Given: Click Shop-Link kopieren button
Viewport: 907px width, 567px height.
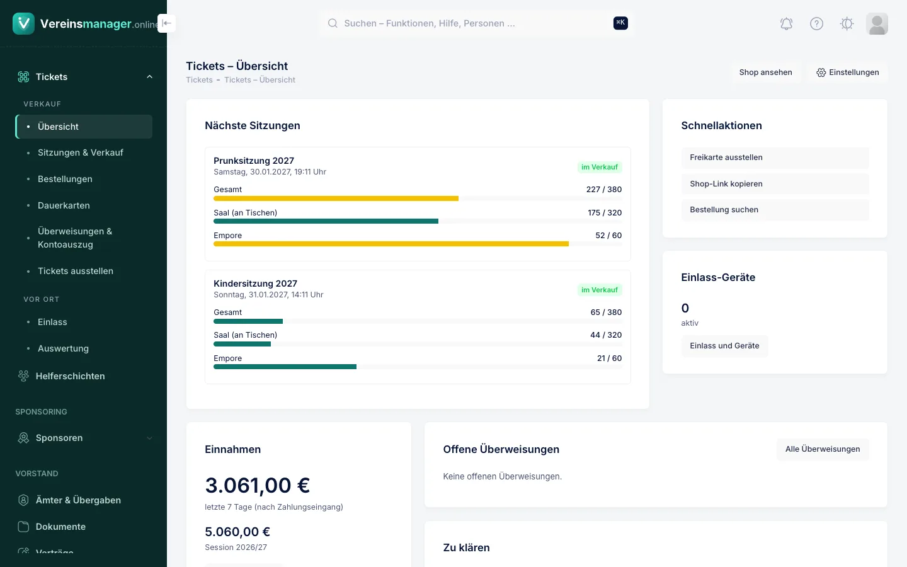Looking at the screenshot, I should 775,184.
